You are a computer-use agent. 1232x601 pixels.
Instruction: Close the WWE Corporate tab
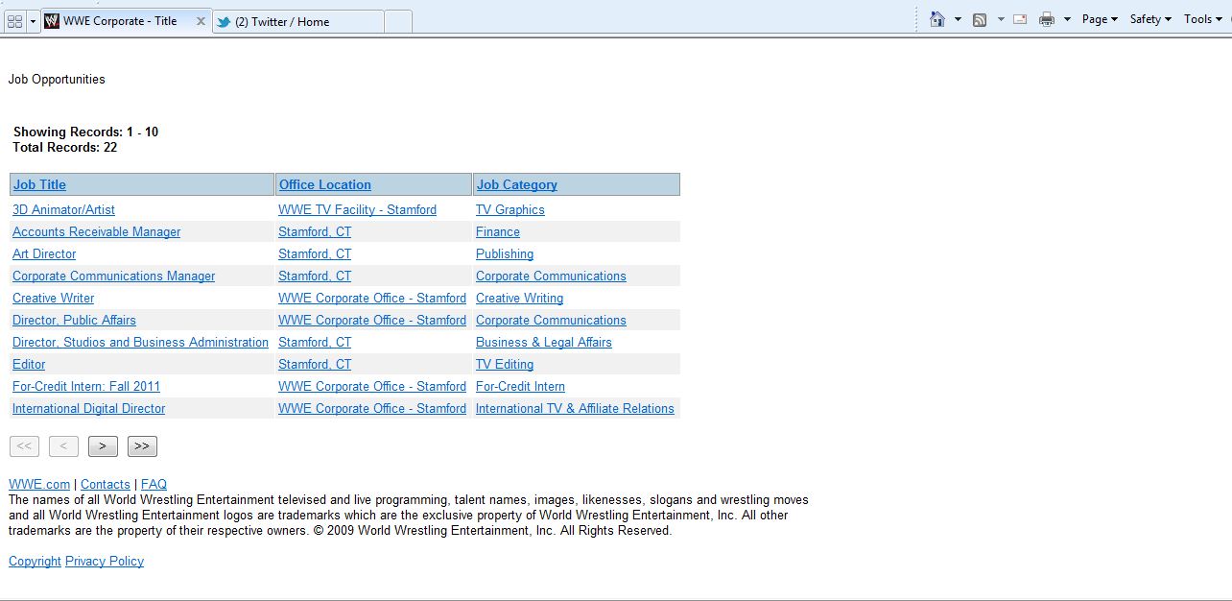(x=201, y=21)
